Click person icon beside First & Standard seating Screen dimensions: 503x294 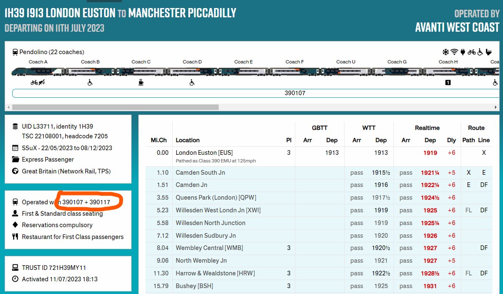click(15, 213)
